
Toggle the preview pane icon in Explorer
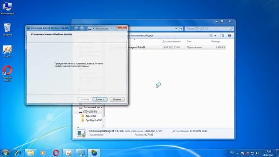coord(222,36)
